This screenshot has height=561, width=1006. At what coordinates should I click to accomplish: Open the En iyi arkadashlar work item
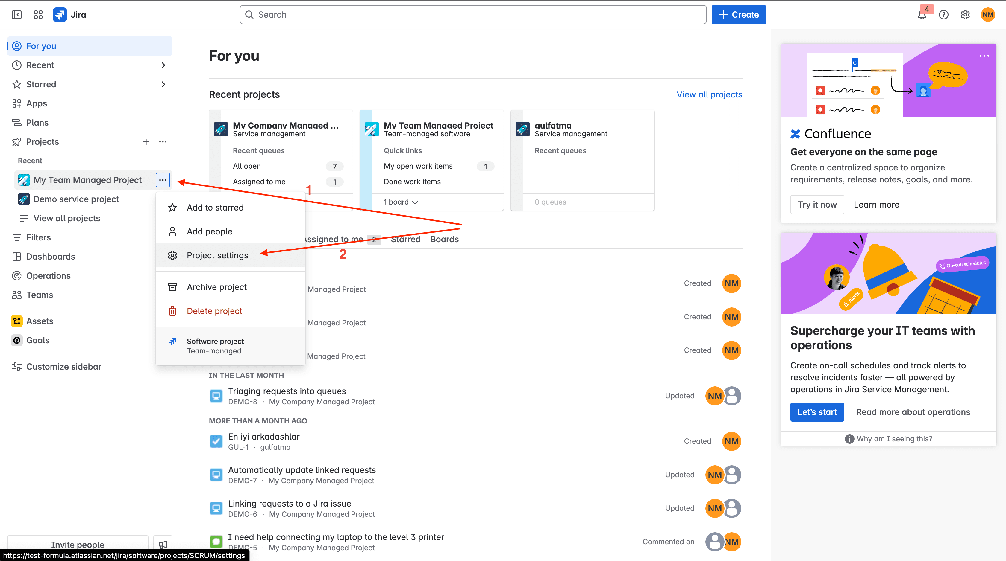point(263,437)
